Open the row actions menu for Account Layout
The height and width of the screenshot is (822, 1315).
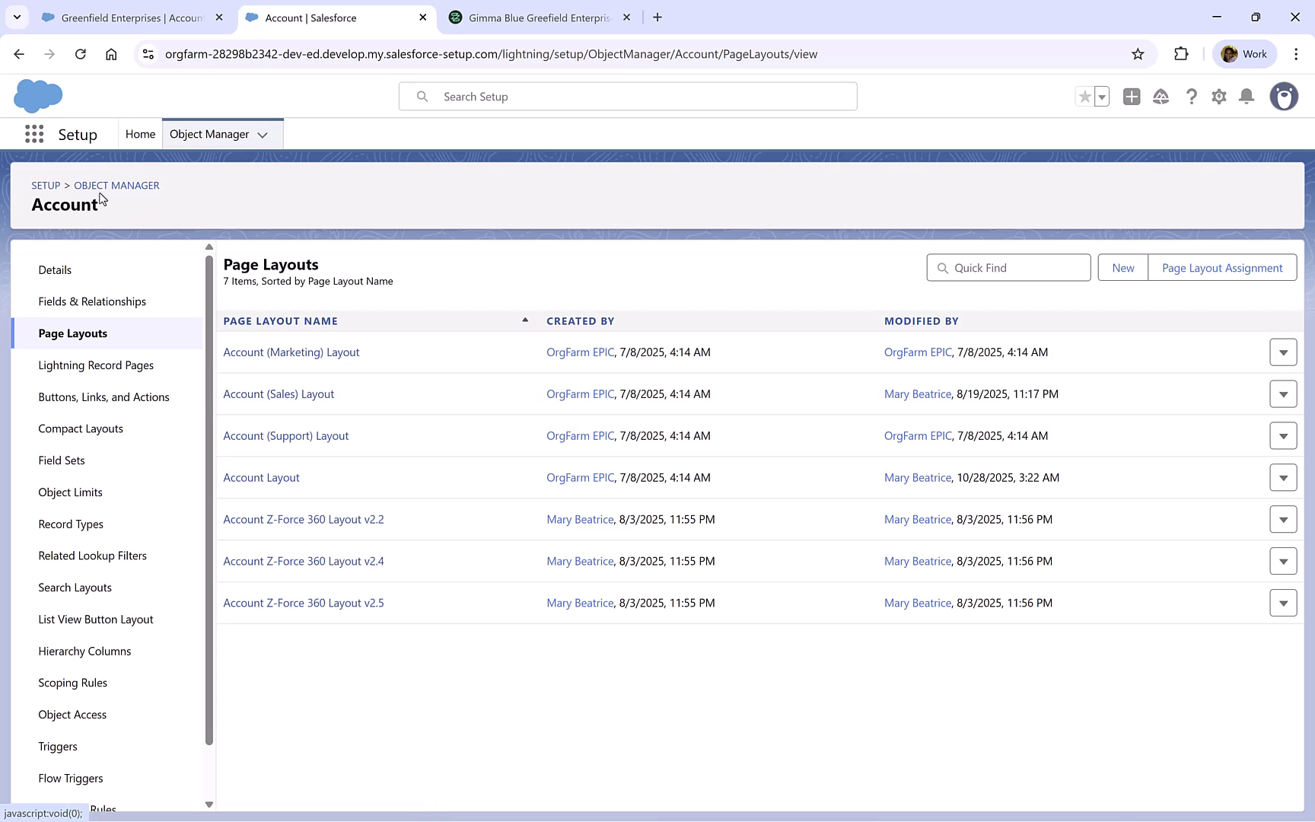1284,477
